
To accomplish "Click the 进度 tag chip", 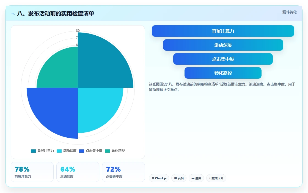I will point(196,178).
